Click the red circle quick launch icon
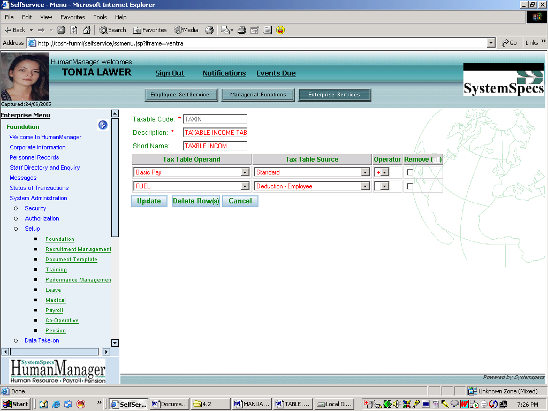 (x=81, y=404)
